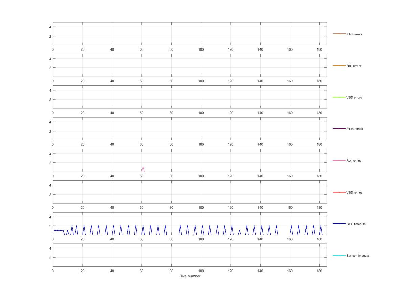Click the blue GPS timeouts legend line
The width and height of the screenshot is (406, 300).
[x=339, y=224]
